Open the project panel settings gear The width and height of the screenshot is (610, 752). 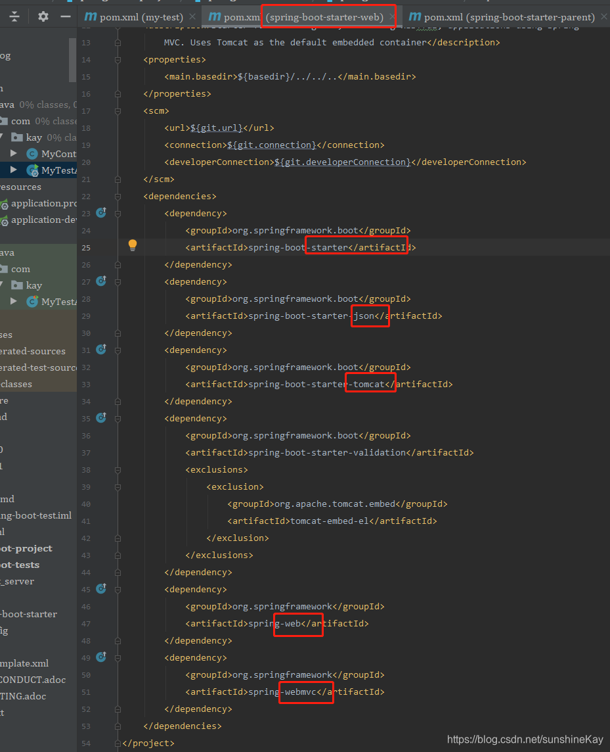pyautogui.click(x=43, y=17)
